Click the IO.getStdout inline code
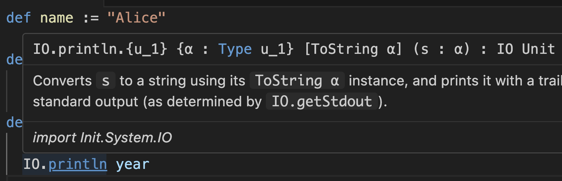Image resolution: width=562 pixels, height=181 pixels. click(x=322, y=102)
